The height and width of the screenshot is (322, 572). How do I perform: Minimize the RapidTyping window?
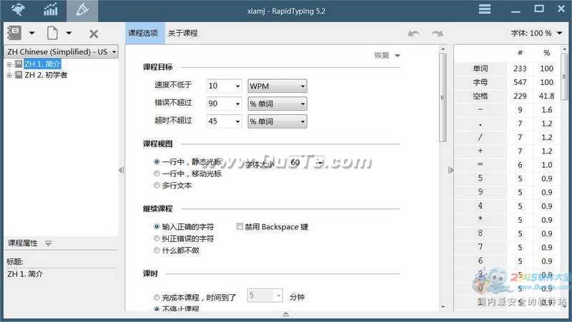tap(516, 10)
